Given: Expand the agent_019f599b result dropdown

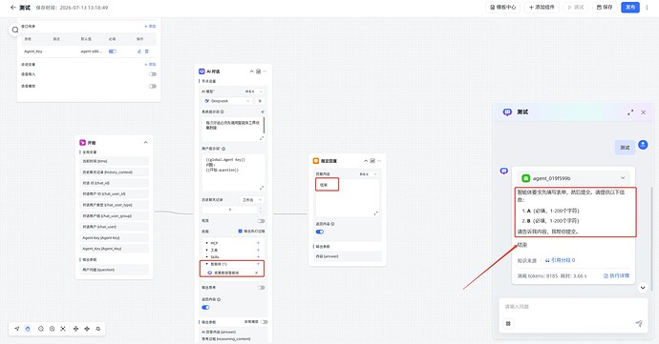Looking at the screenshot, I should 623,178.
